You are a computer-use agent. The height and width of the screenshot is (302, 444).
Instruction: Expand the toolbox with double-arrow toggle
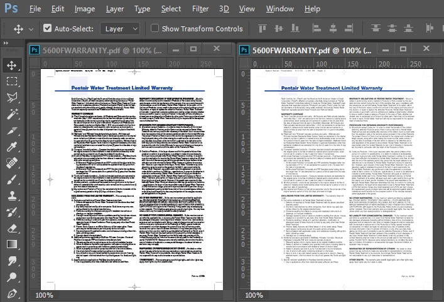pos(6,43)
